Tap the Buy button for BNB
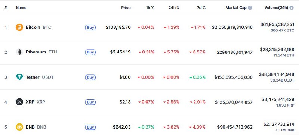299x135 pixels. click(x=90, y=127)
